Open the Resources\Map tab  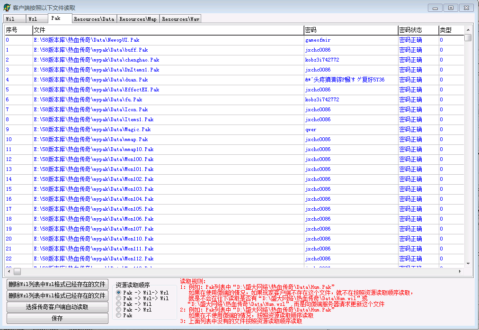138,19
